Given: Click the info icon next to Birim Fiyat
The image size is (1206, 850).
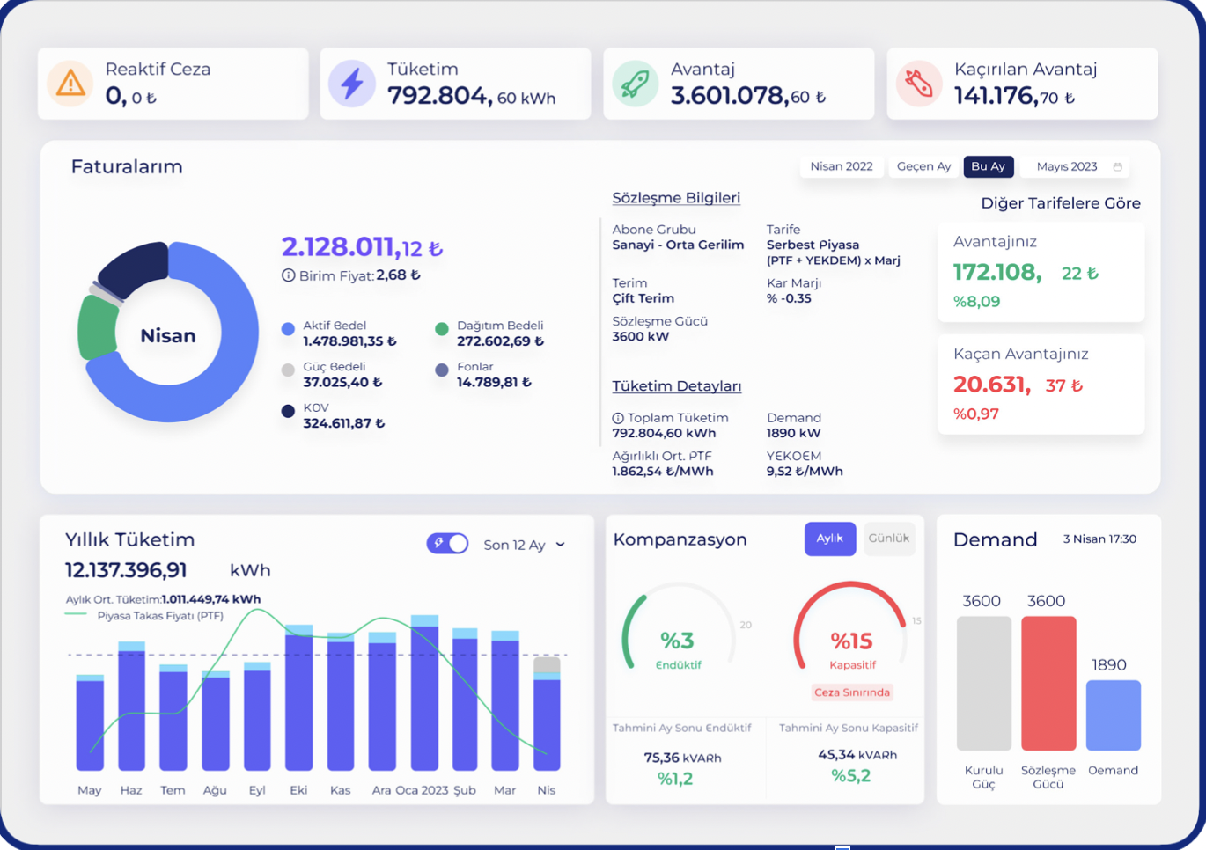Looking at the screenshot, I should point(288,275).
